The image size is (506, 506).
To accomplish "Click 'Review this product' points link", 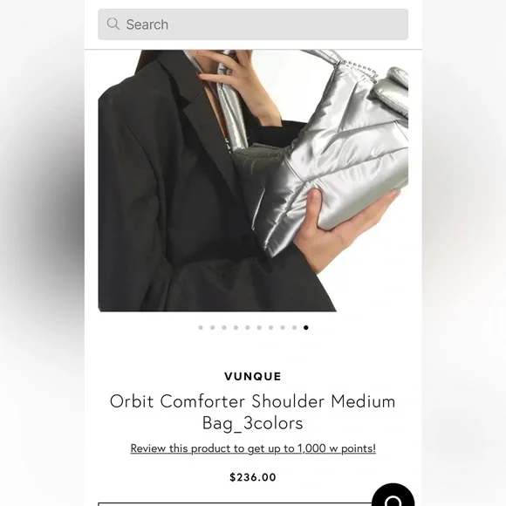I will tap(253, 448).
